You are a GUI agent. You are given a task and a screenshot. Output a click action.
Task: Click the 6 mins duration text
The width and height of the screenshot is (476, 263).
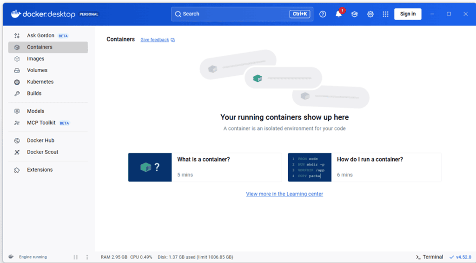click(344, 175)
